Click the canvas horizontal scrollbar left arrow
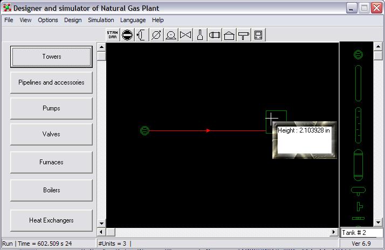Image resolution: width=385 pixels, height=250 pixels. (x=101, y=232)
